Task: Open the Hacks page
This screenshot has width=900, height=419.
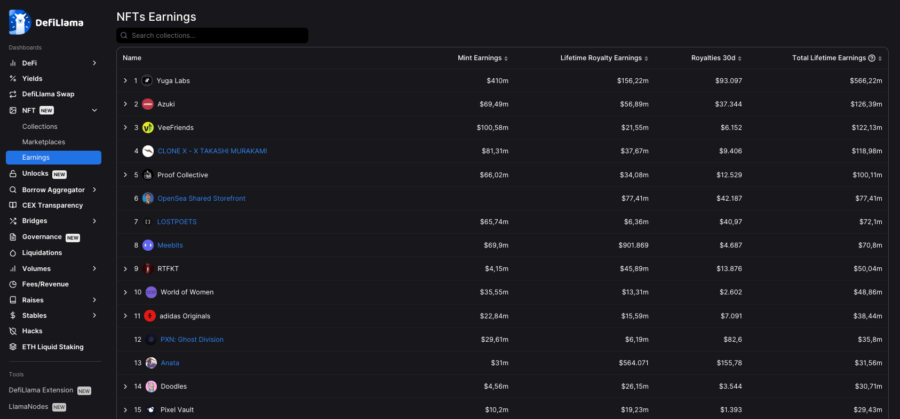Action: click(x=32, y=331)
